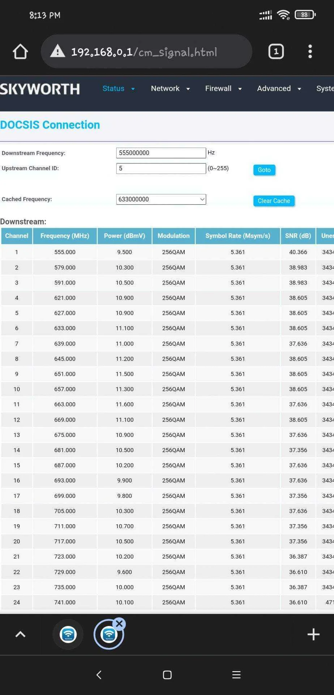Focus the Upstream Channel ID input field
The height and width of the screenshot is (695, 334).
161,168
